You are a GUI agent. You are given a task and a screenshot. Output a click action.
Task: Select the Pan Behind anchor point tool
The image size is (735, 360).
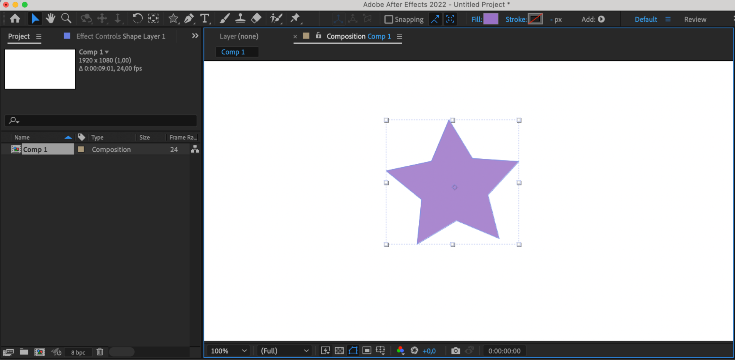pyautogui.click(x=153, y=18)
